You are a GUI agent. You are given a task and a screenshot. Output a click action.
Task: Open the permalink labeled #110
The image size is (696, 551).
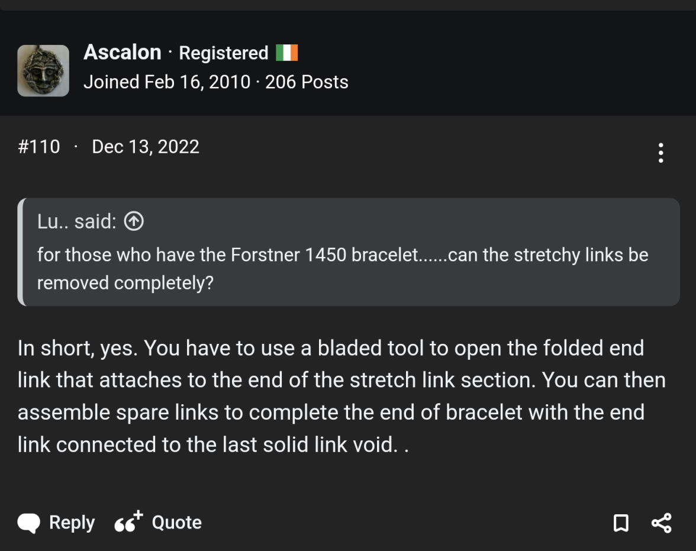click(x=39, y=146)
